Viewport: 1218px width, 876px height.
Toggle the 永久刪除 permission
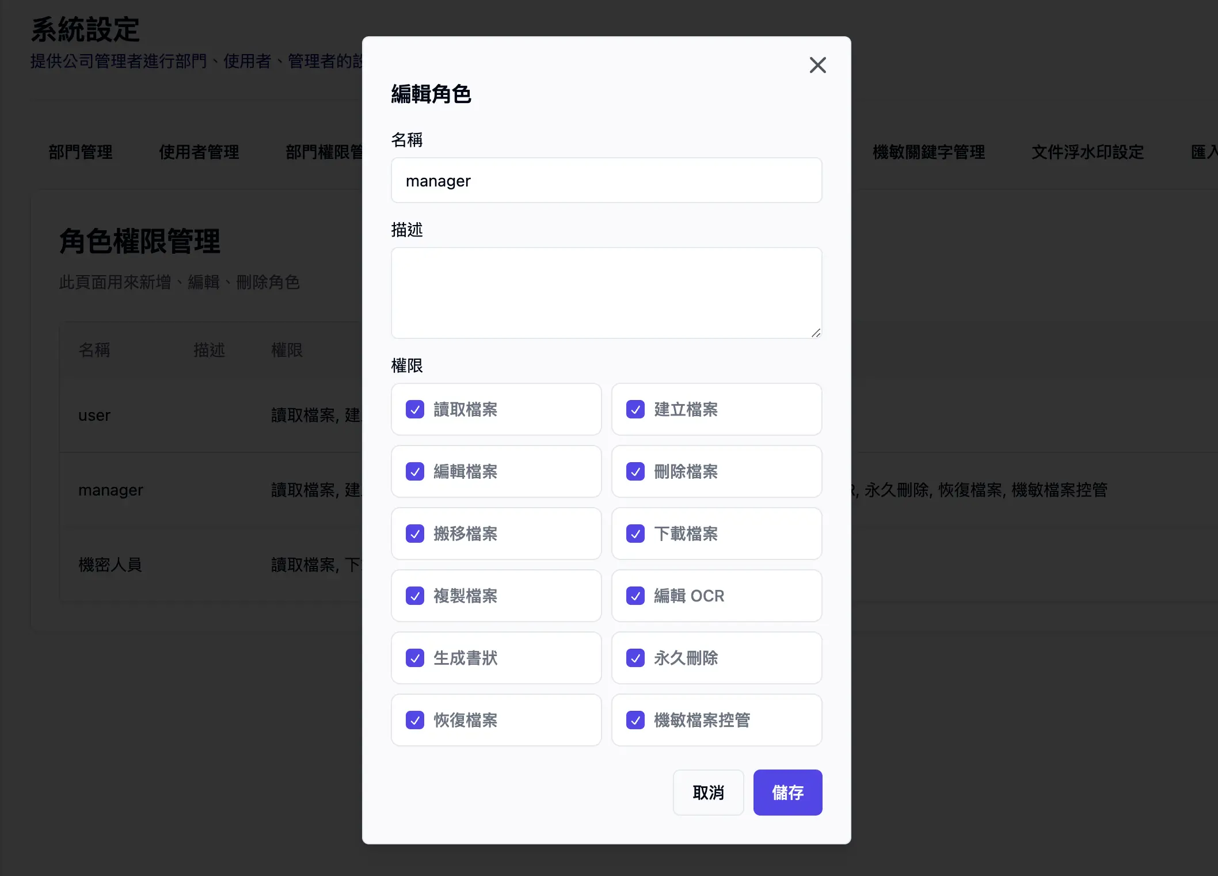point(635,658)
